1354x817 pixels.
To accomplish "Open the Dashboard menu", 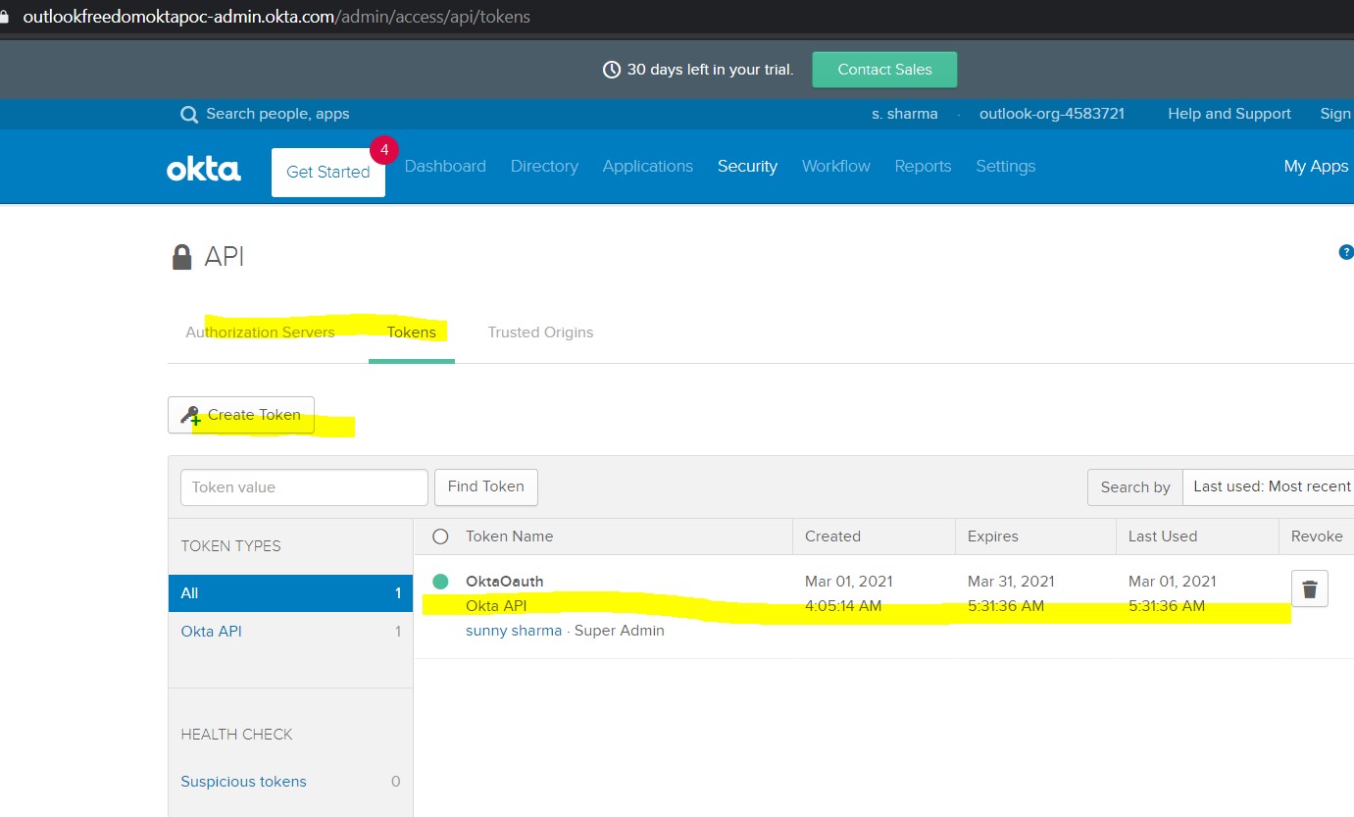I will click(445, 166).
